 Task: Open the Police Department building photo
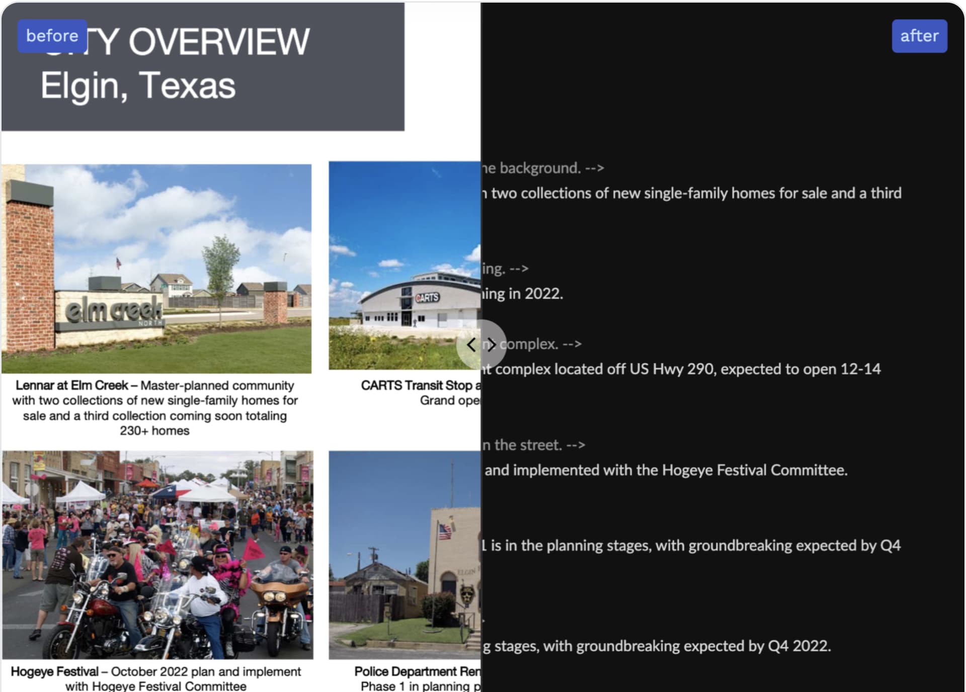tap(405, 555)
